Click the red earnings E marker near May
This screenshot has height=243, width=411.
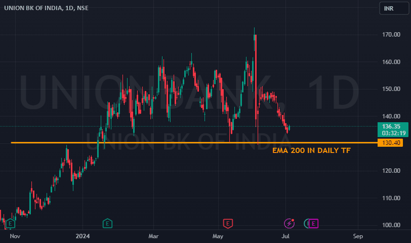228,224
